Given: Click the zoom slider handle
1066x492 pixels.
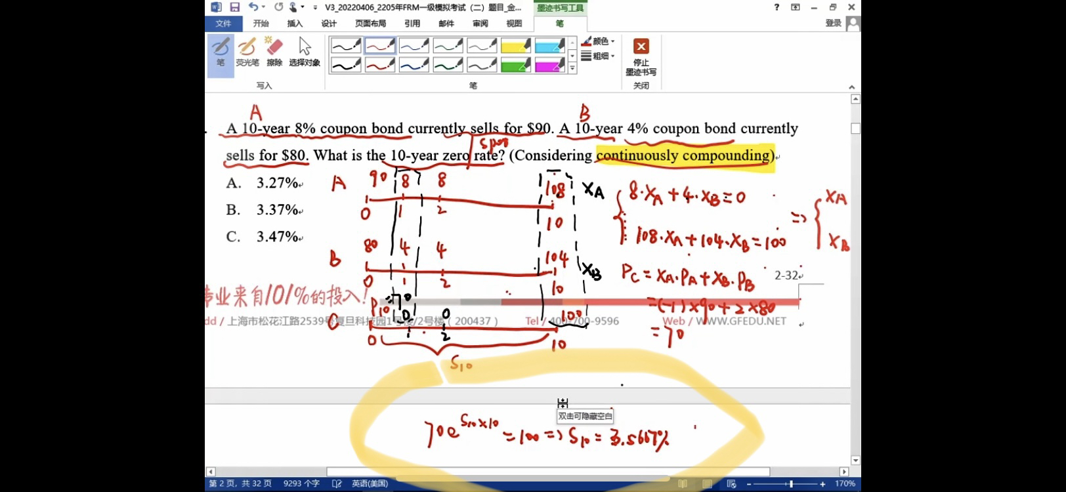Looking at the screenshot, I should click(x=792, y=484).
